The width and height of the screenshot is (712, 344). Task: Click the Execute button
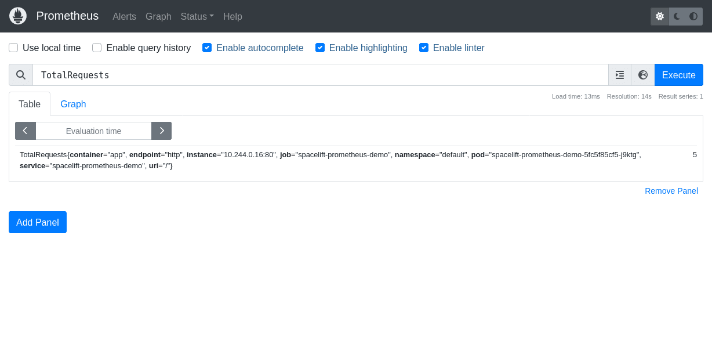678,75
